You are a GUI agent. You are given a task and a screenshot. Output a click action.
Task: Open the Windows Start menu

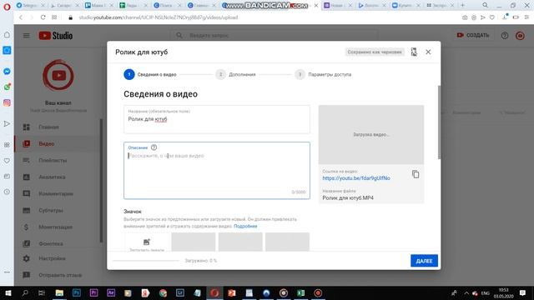click(x=8, y=292)
